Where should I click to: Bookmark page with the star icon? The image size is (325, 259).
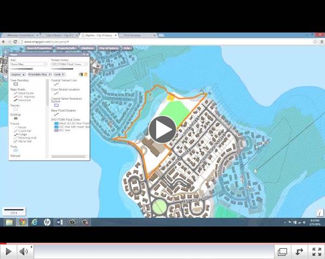coord(315,42)
